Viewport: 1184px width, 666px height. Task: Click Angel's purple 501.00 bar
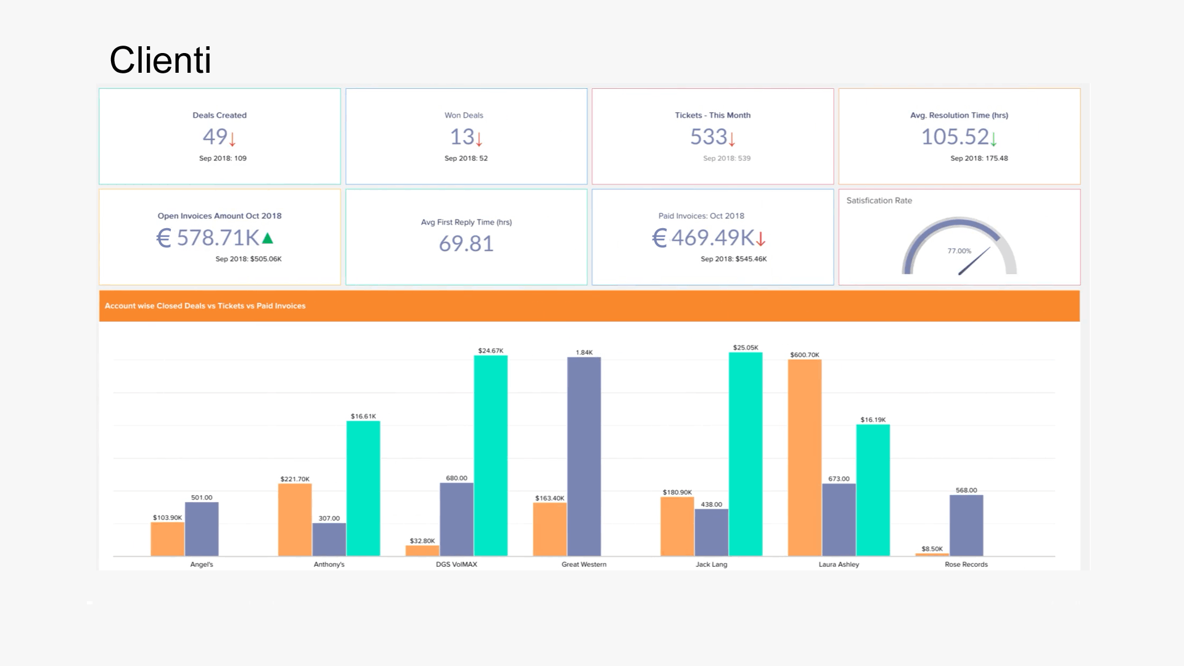point(202,529)
